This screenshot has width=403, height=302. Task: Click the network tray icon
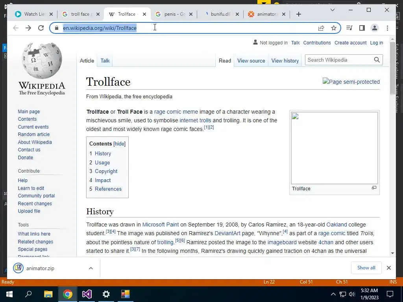(x=343, y=294)
